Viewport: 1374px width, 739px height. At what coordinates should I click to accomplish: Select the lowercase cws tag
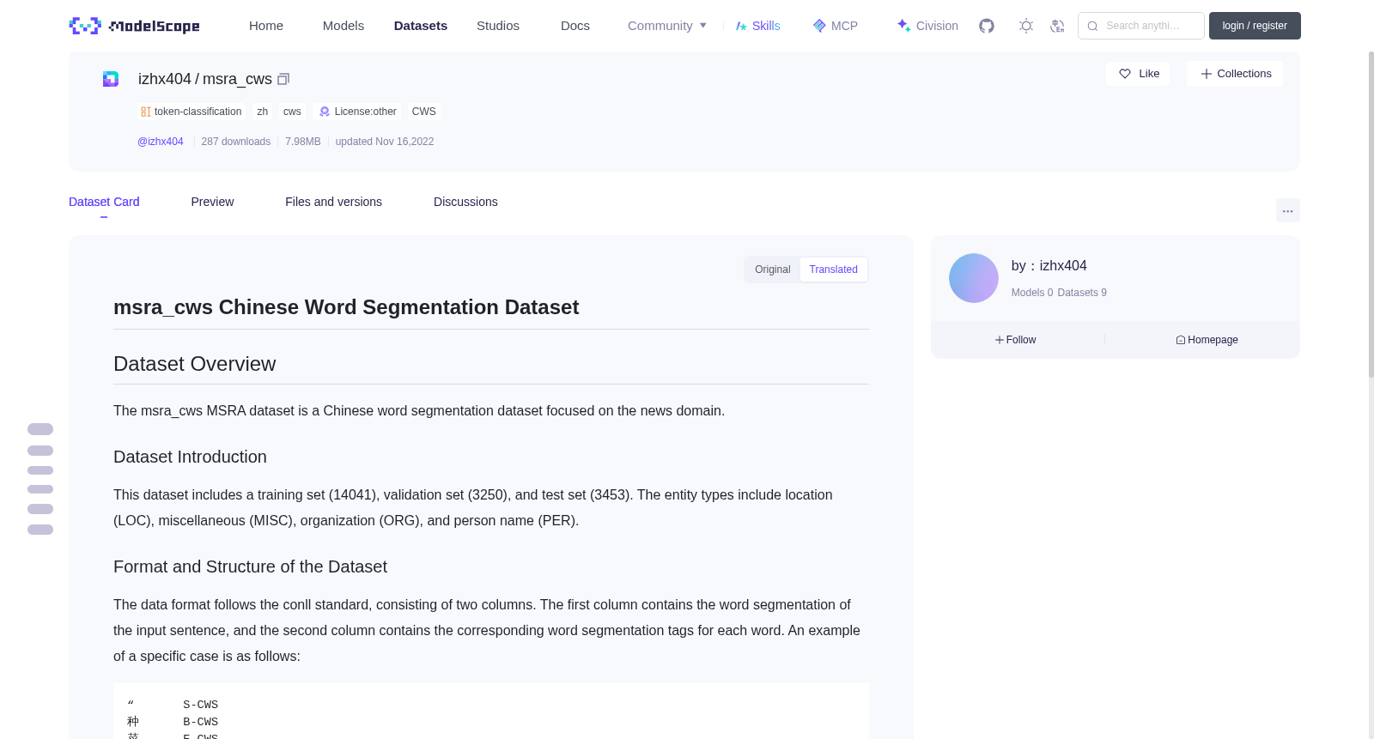[292, 112]
